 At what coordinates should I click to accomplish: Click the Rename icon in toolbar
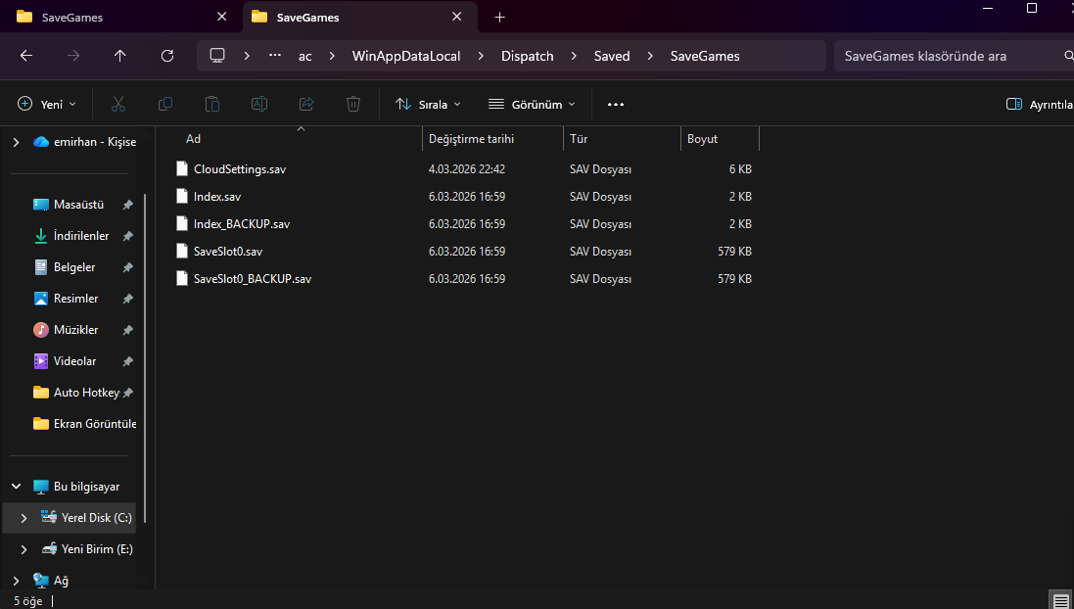tap(259, 104)
